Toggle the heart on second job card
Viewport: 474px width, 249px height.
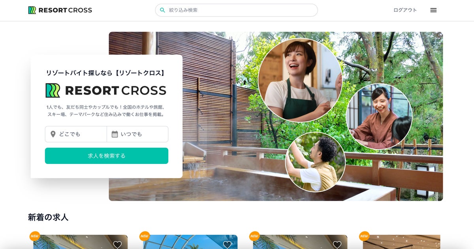pyautogui.click(x=227, y=245)
